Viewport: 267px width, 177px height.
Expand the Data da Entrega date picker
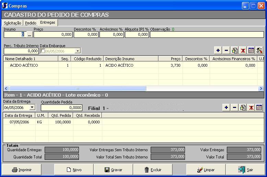click(32, 108)
